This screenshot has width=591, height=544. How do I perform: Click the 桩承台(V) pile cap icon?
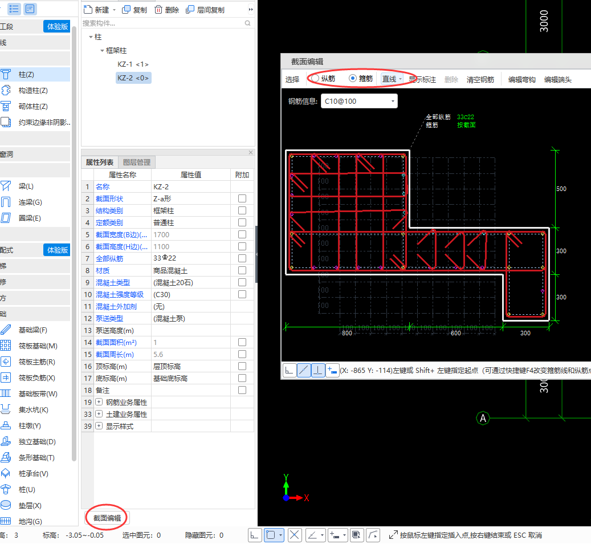click(x=6, y=473)
